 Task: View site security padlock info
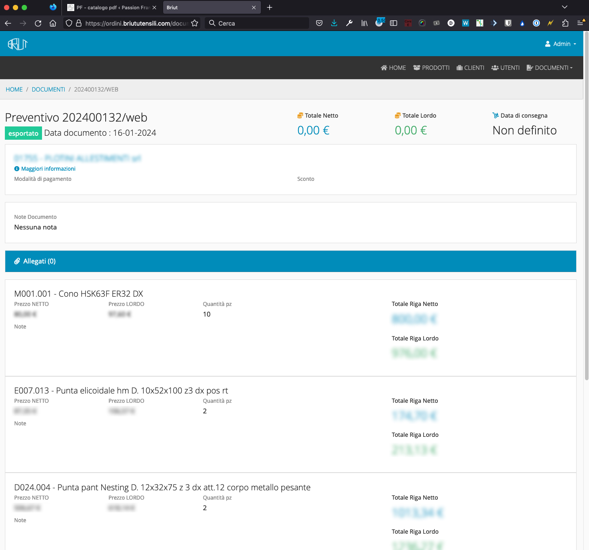coord(79,23)
